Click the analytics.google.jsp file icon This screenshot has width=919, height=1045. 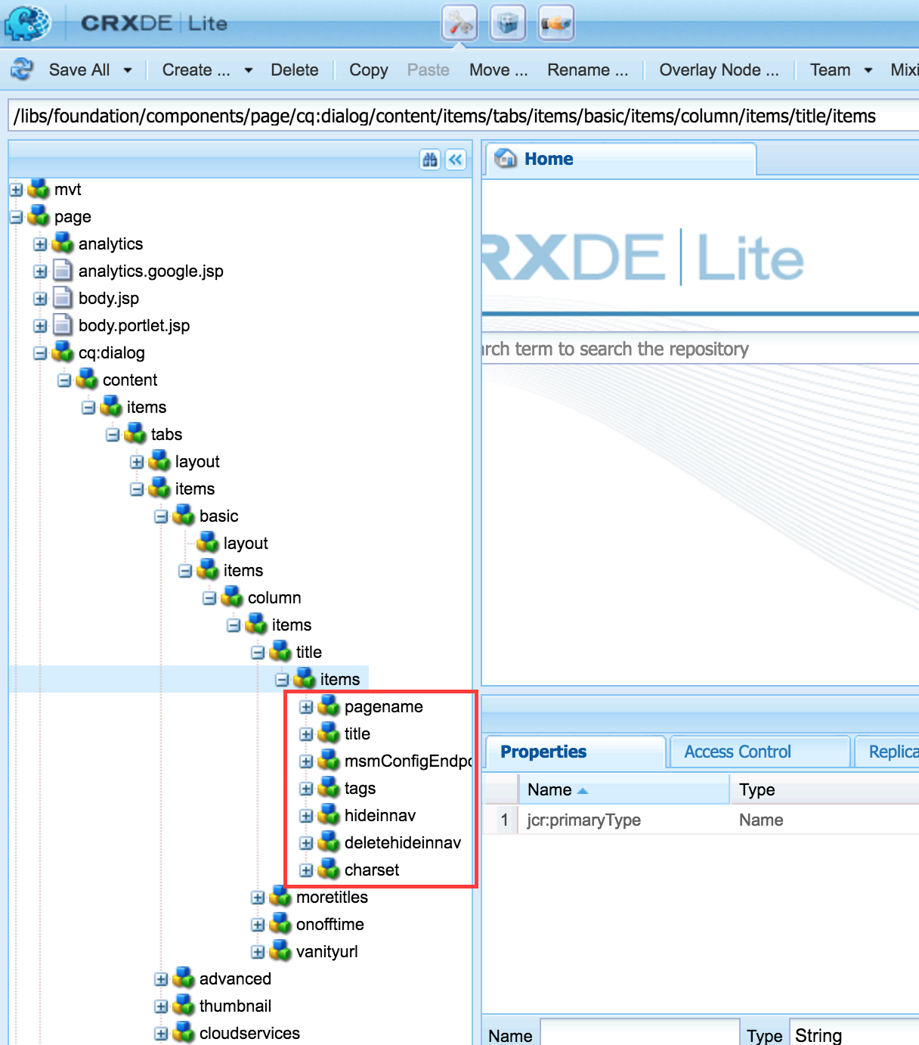pyautogui.click(x=63, y=271)
